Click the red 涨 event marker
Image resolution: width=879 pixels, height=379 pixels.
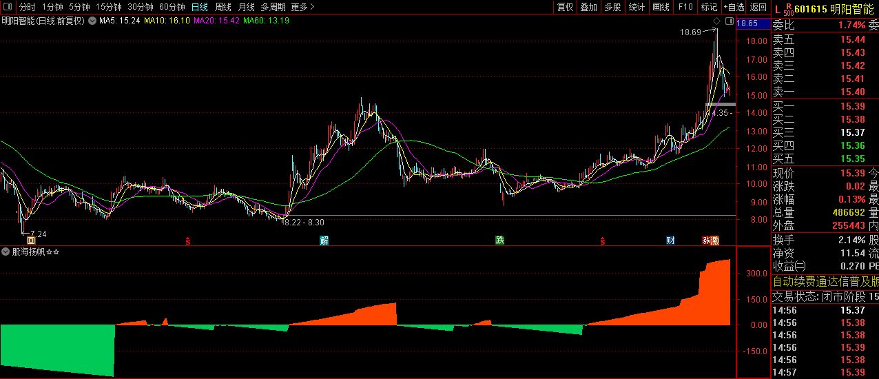point(706,240)
